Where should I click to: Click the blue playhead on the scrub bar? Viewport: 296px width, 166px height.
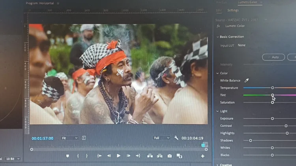pos(203,145)
